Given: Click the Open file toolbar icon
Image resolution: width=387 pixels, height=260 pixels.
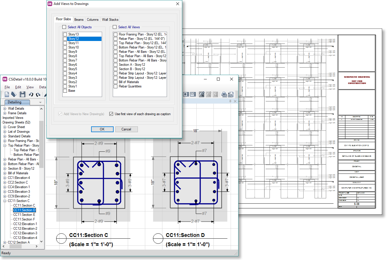Looking at the screenshot, I should pyautogui.click(x=14, y=94).
